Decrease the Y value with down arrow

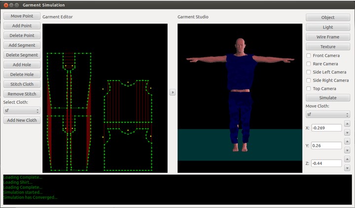[x=347, y=150]
